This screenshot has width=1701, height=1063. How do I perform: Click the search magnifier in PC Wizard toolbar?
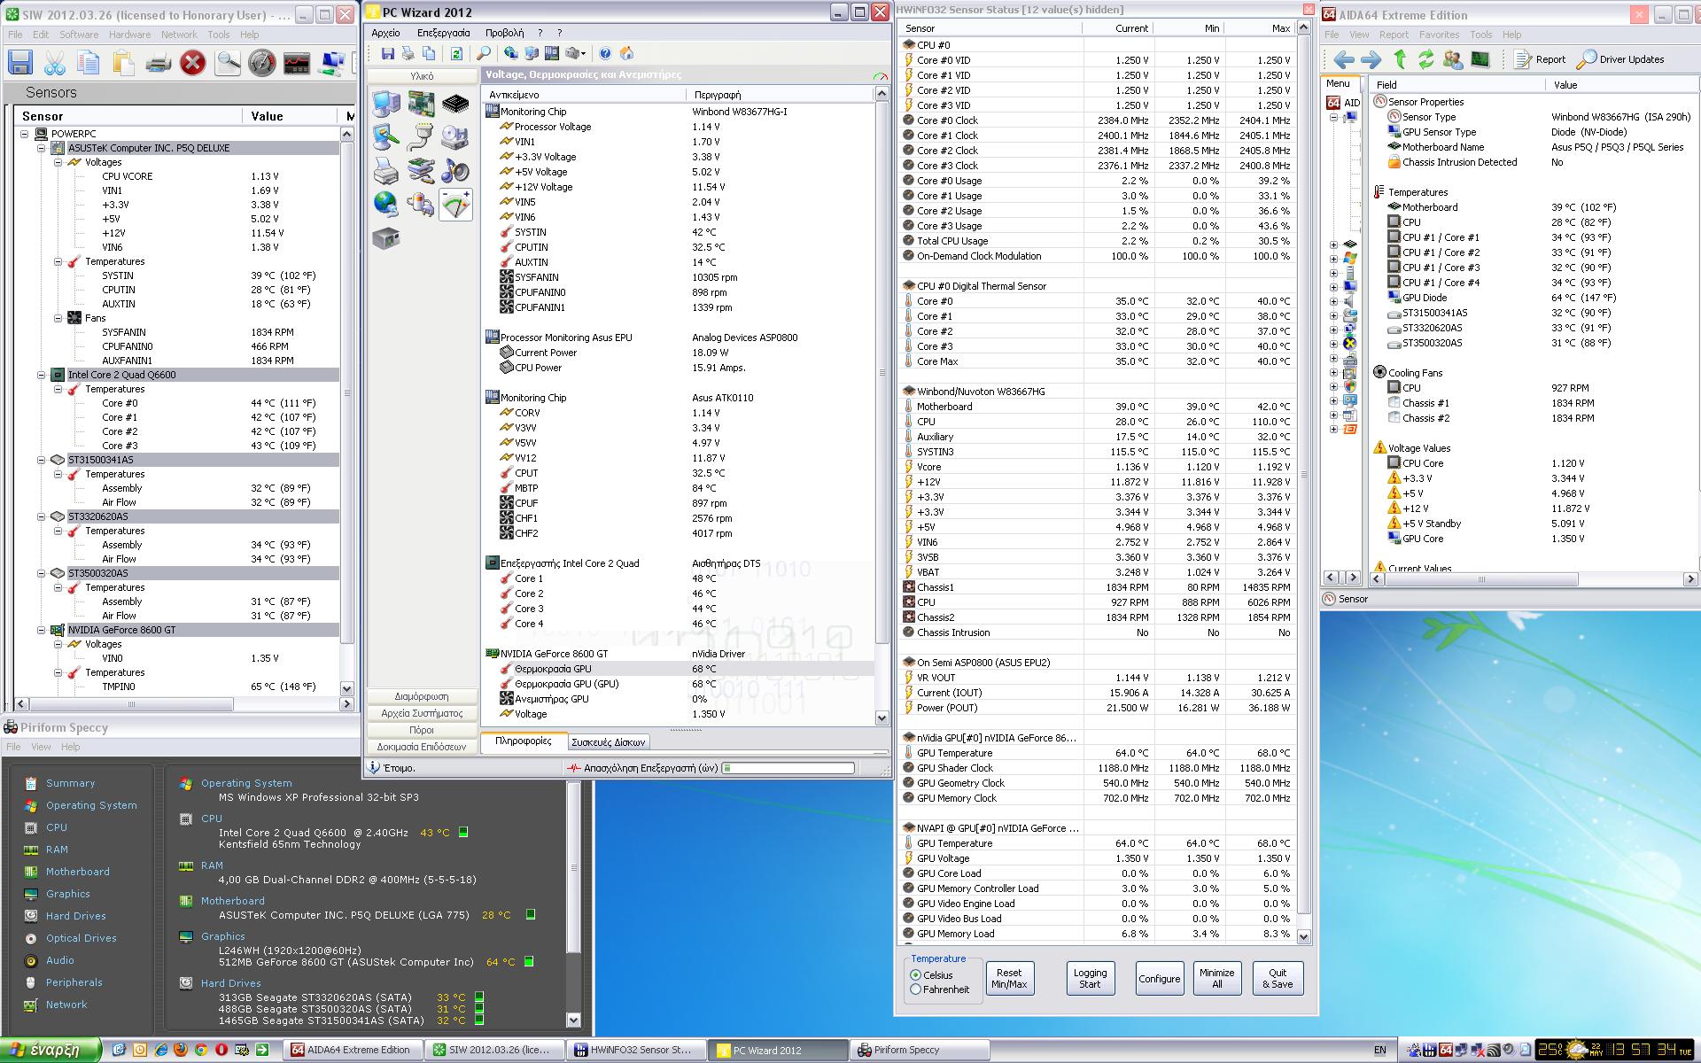tap(484, 53)
